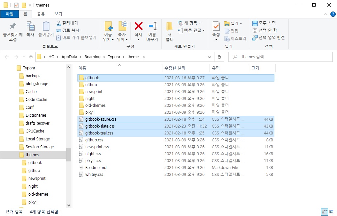337x216 pixels.
Task: Click AppData in the address bar
Action: coord(69,57)
